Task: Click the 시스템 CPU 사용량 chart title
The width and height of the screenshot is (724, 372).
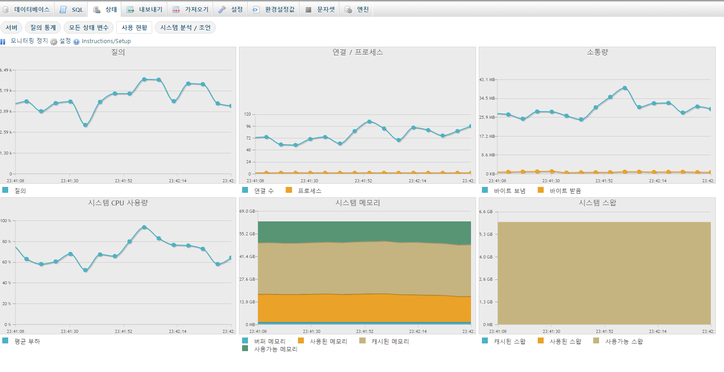Action: 118,203
